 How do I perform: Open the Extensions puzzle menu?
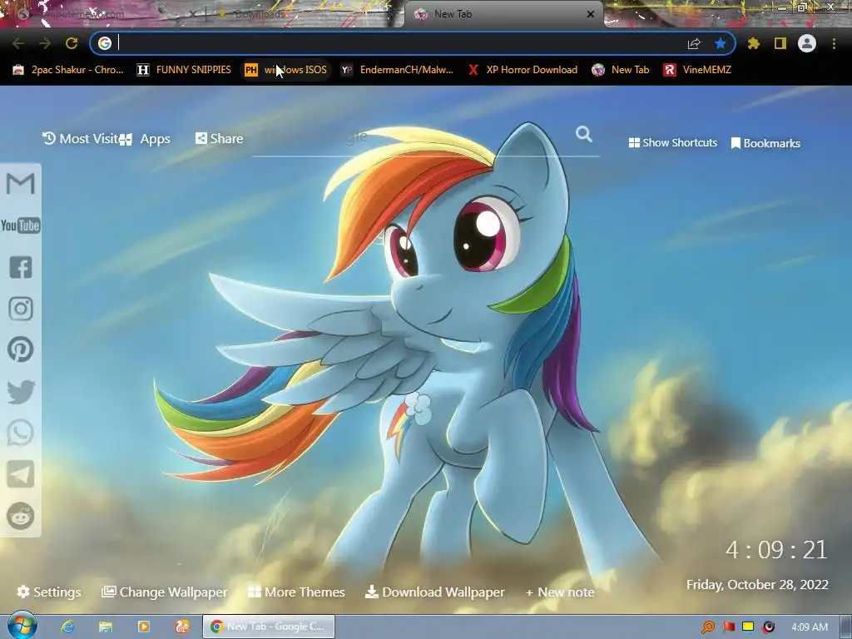tap(753, 43)
